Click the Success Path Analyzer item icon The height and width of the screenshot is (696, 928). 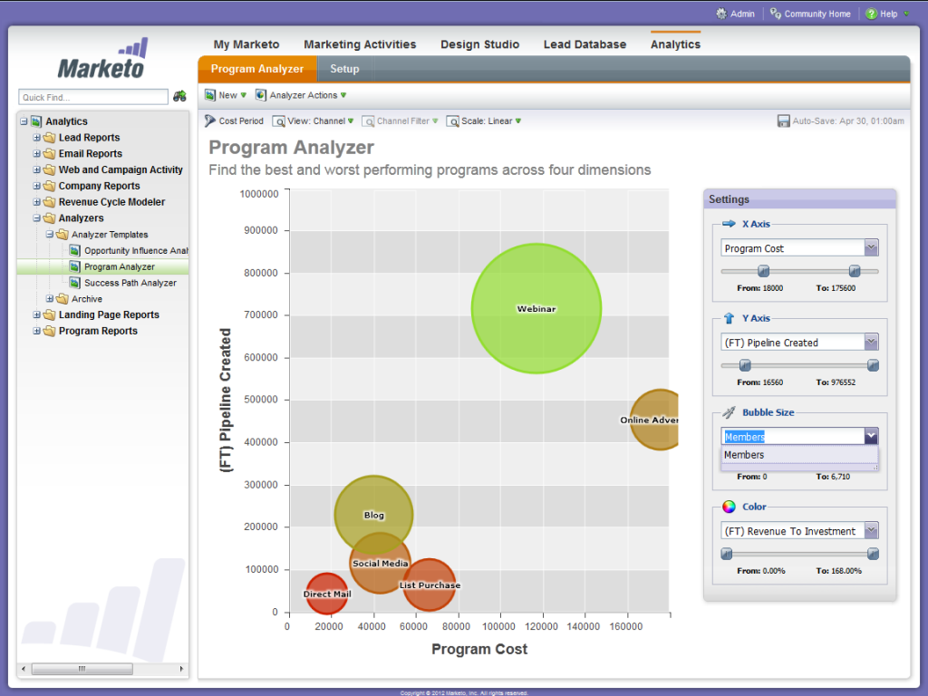click(x=74, y=283)
